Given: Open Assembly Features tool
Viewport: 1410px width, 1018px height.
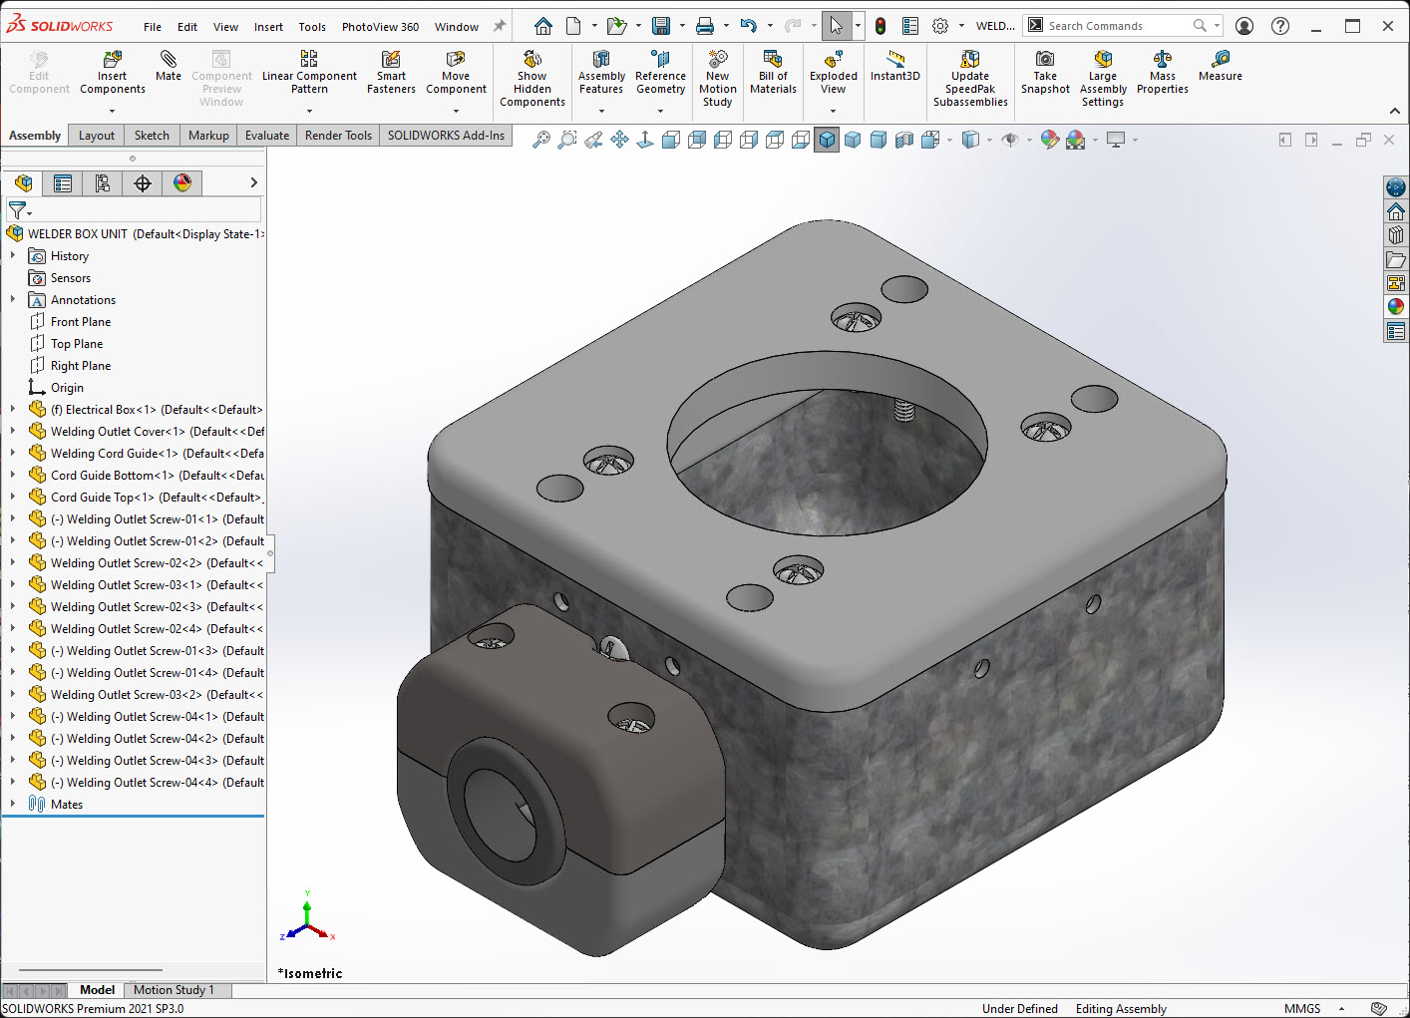Looking at the screenshot, I should (x=601, y=73).
